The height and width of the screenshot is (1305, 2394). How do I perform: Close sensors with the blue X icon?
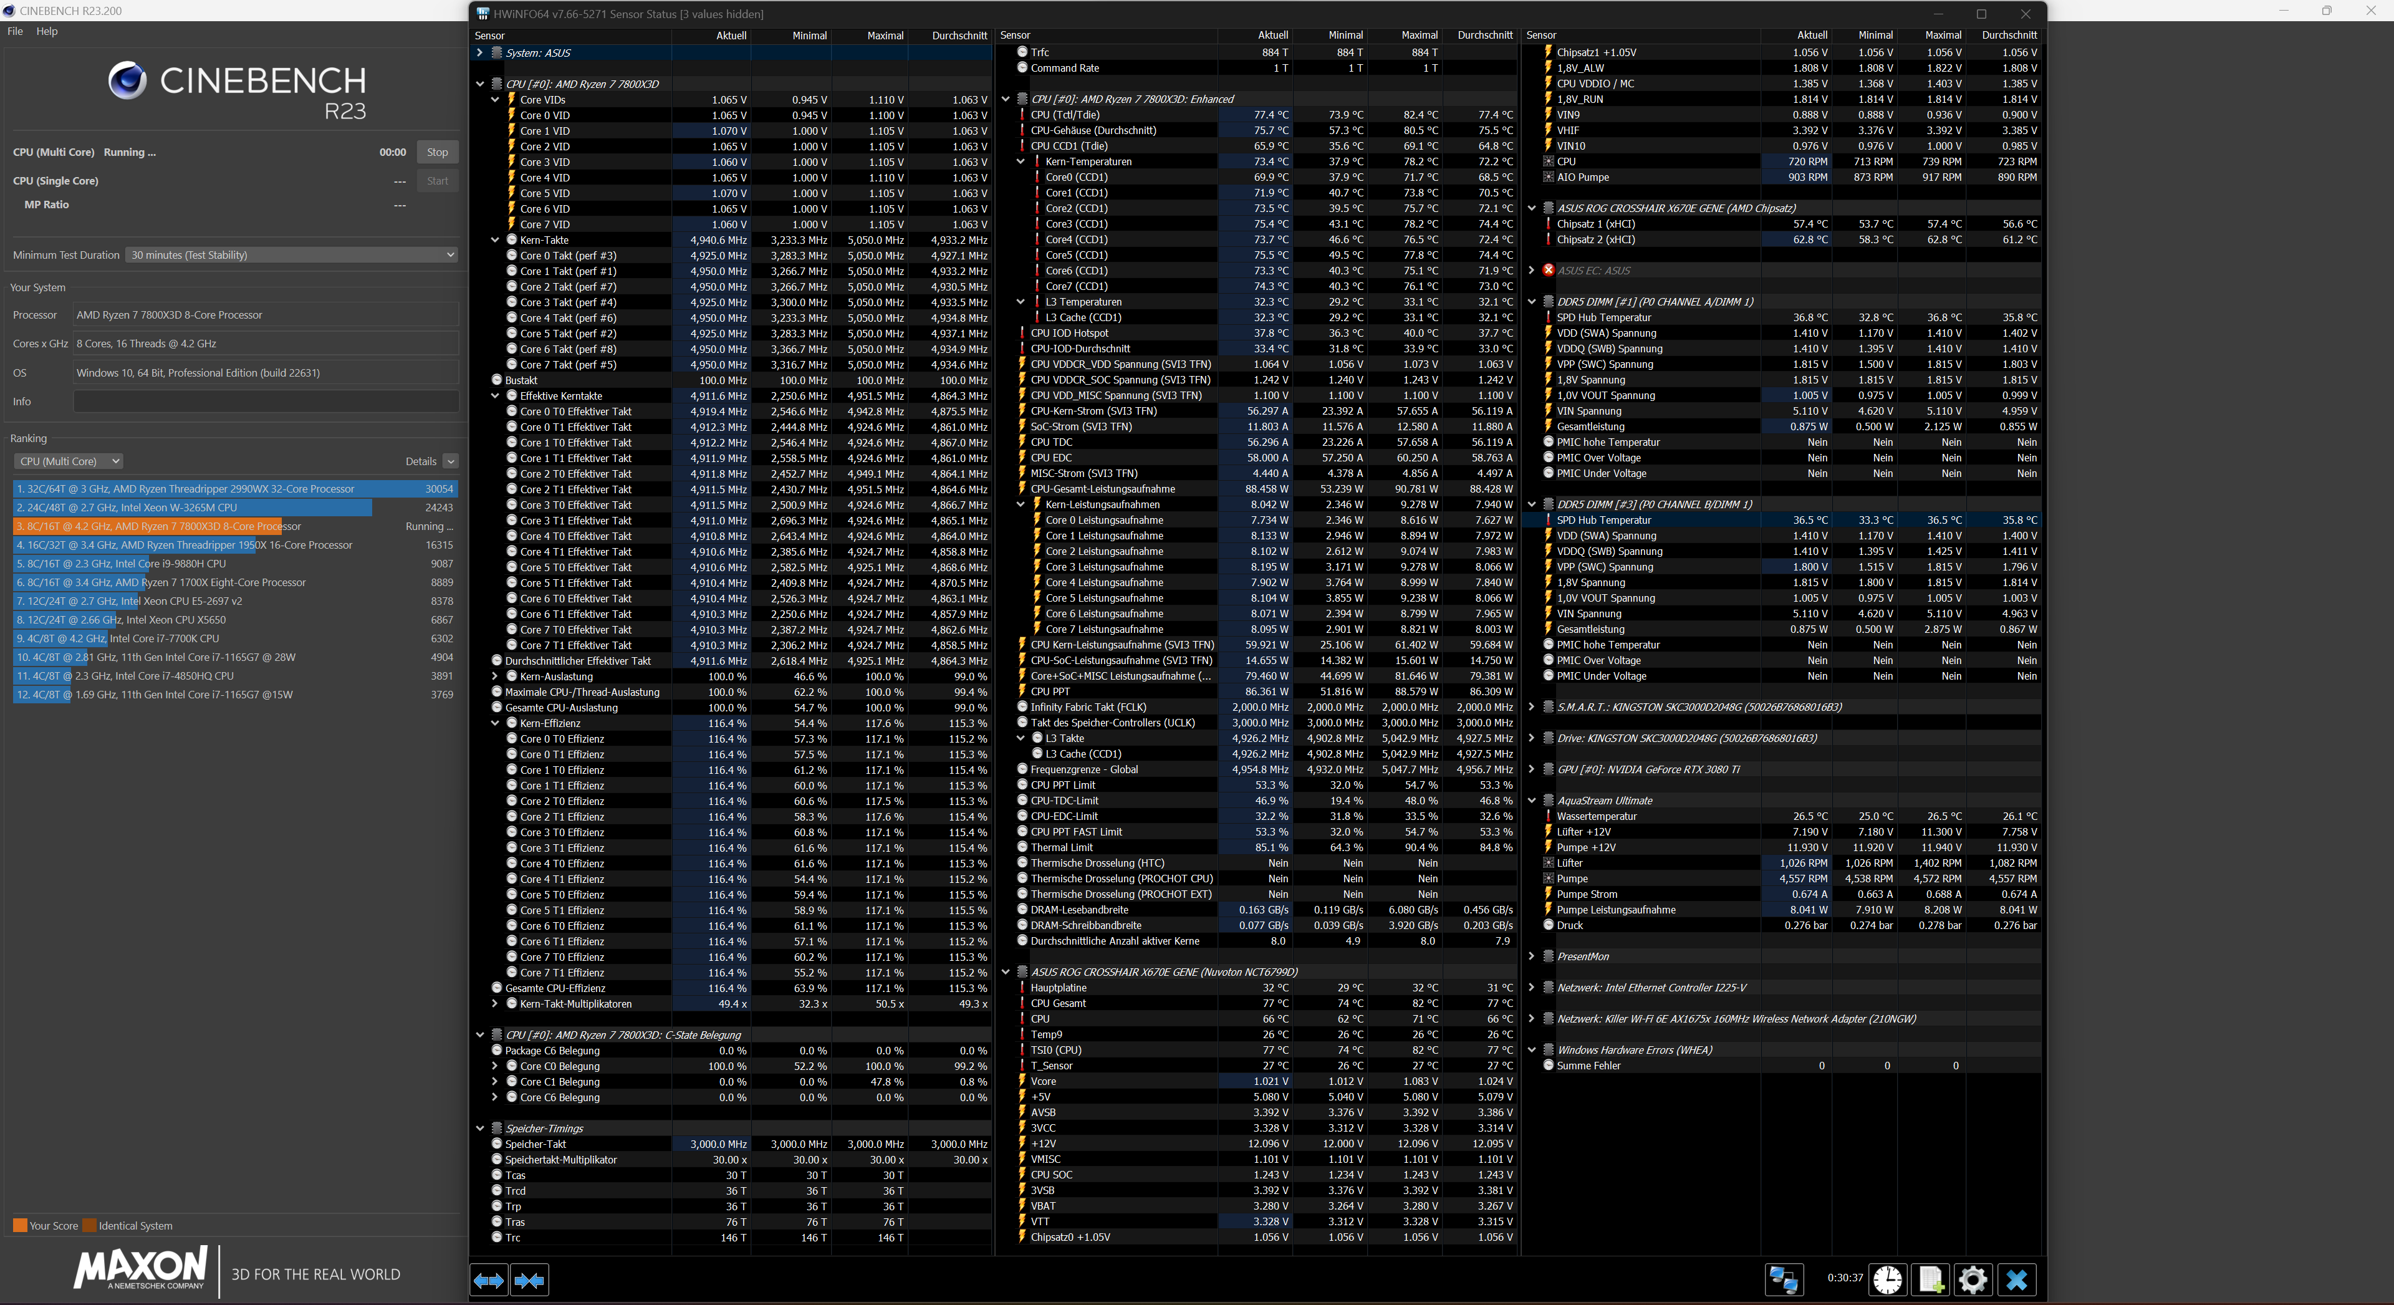click(2016, 1280)
